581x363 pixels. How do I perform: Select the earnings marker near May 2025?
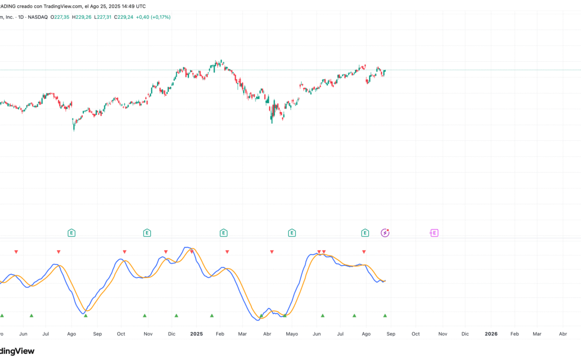(x=292, y=233)
